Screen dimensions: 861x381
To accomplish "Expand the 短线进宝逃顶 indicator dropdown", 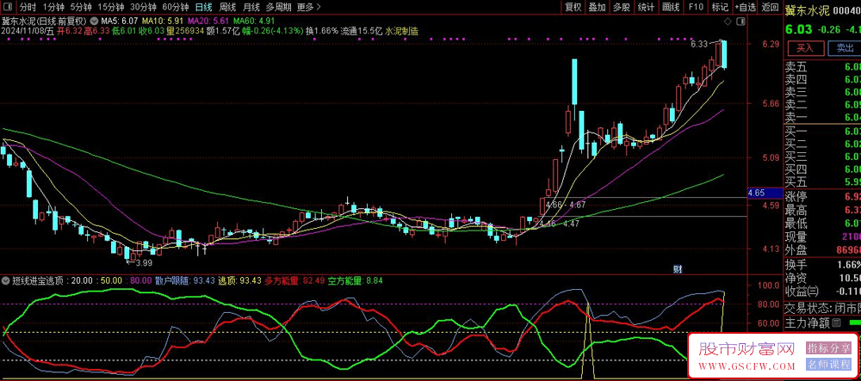I will tap(6, 280).
